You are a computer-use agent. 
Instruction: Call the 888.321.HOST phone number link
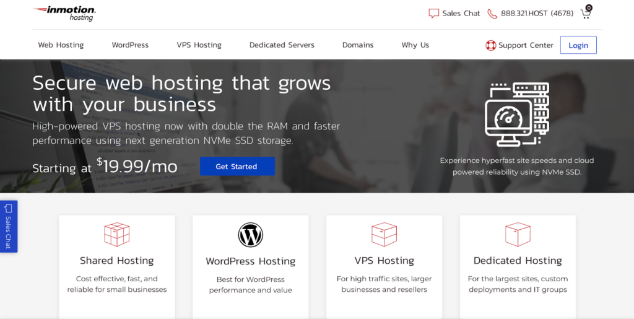tap(537, 14)
